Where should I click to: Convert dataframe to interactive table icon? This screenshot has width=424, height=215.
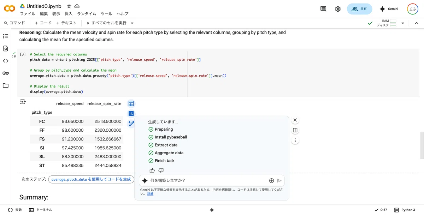(131, 103)
